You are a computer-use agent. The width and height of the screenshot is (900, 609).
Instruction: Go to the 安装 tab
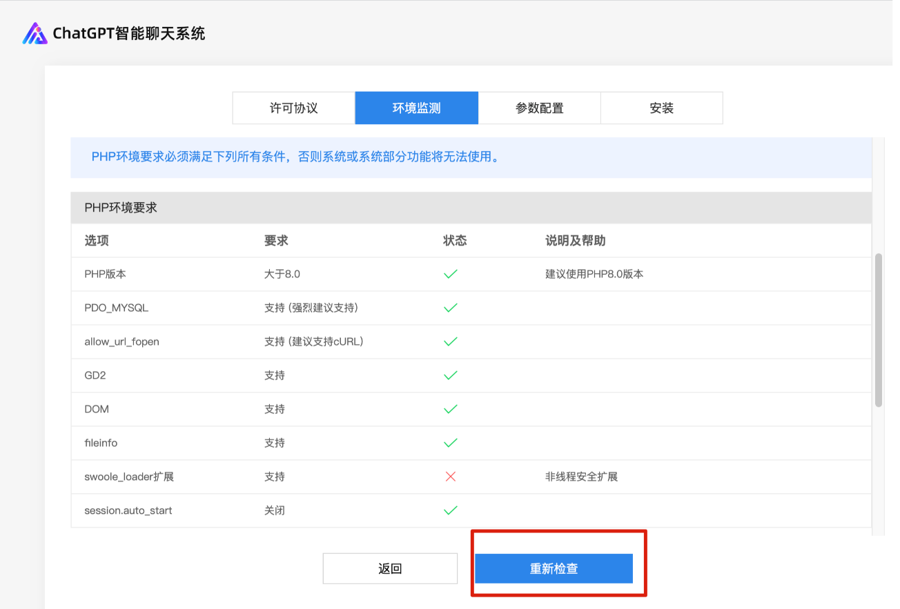661,108
